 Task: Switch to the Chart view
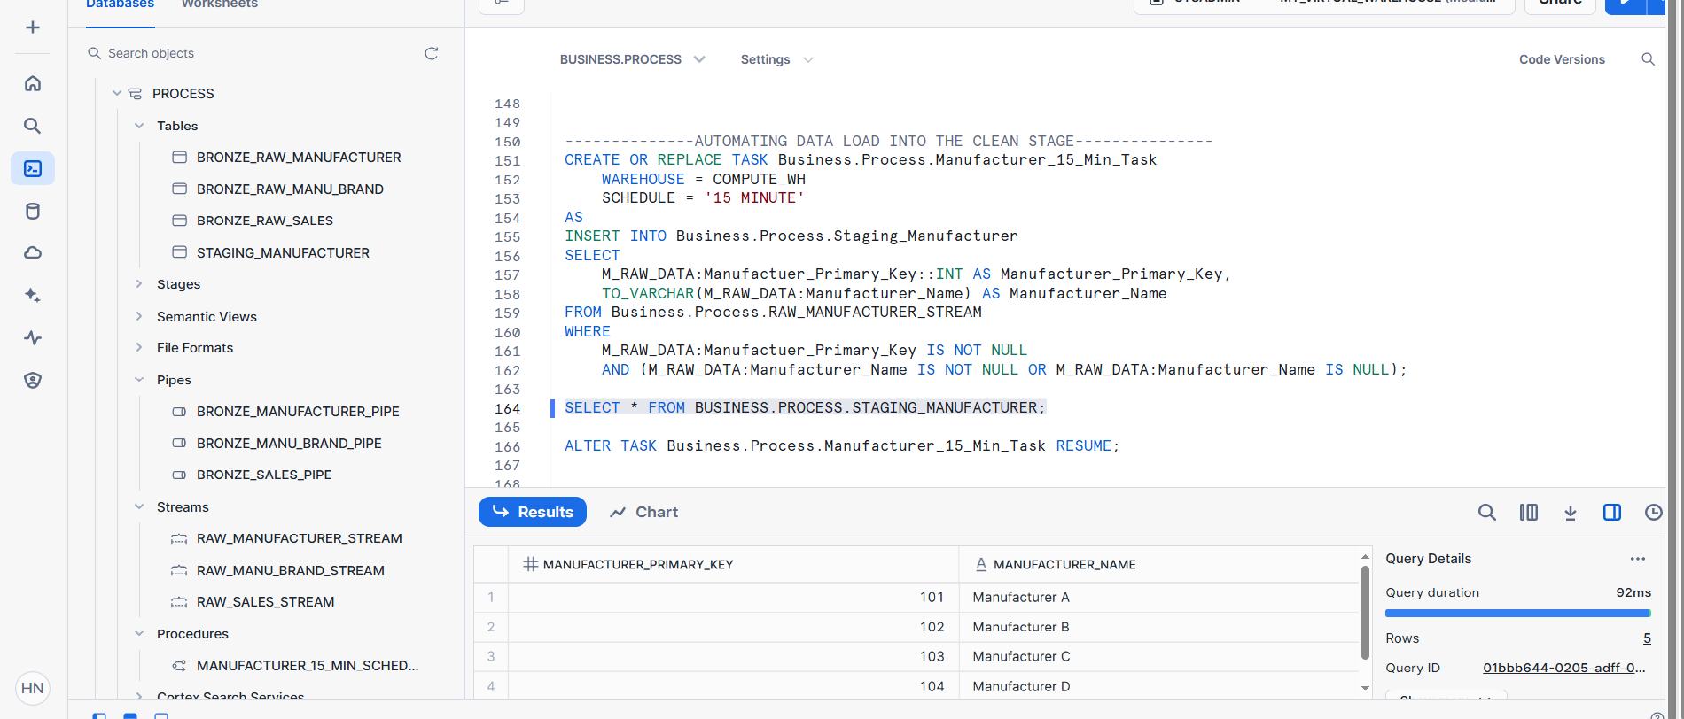(x=644, y=512)
